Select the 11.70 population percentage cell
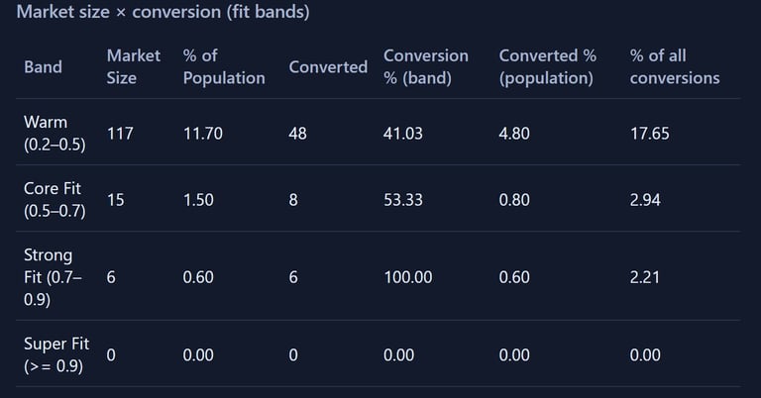 pyautogui.click(x=202, y=133)
